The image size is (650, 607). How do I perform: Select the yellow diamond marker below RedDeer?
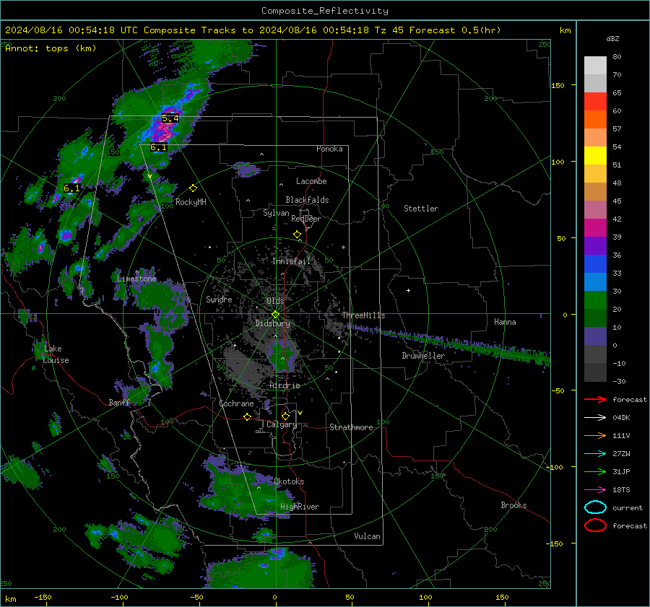click(x=298, y=235)
